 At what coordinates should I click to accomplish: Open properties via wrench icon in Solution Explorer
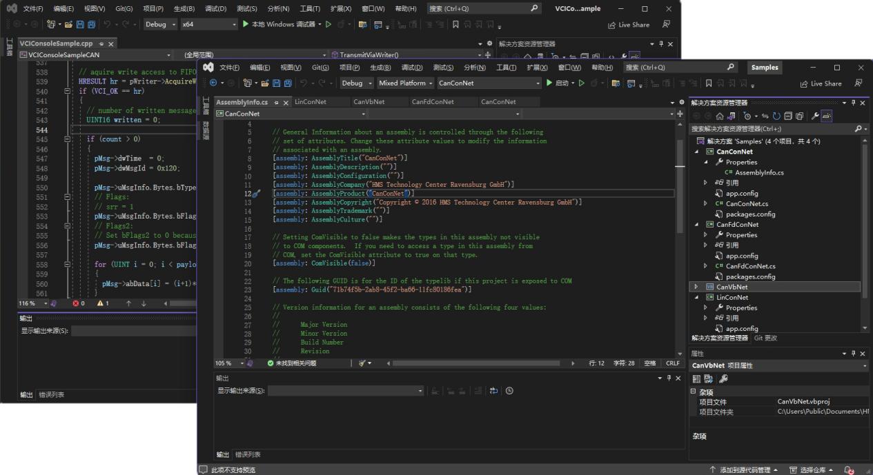[814, 116]
